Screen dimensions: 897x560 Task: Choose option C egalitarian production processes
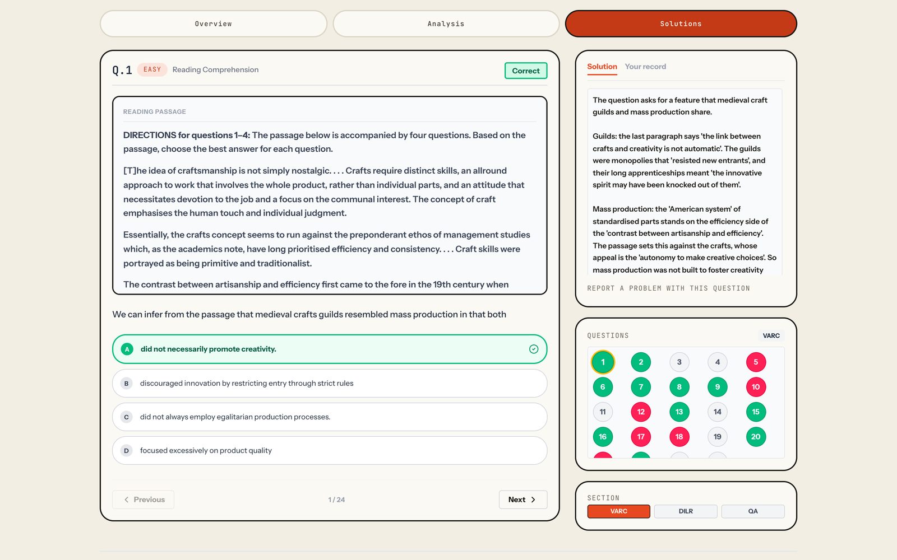point(330,417)
